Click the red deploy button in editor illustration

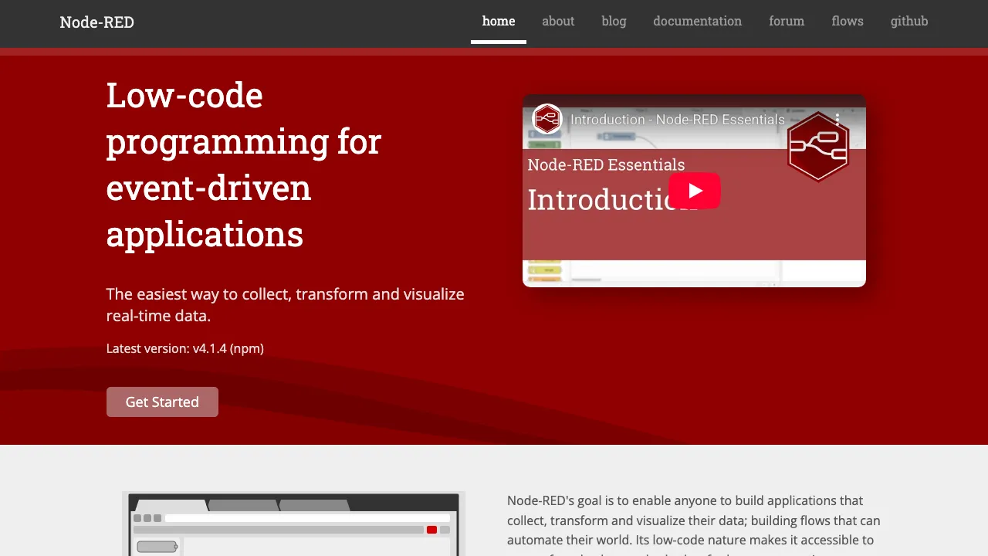pos(431,530)
